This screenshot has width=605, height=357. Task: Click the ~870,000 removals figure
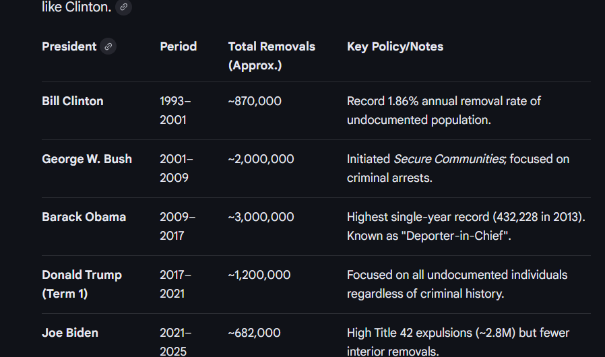tap(255, 101)
